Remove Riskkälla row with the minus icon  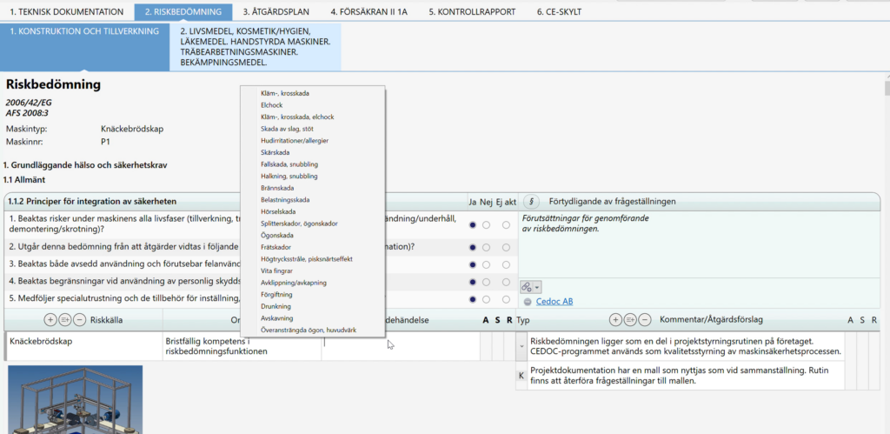click(79, 320)
